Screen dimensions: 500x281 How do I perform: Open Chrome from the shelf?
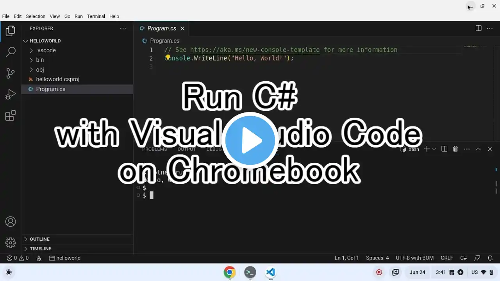point(229,272)
